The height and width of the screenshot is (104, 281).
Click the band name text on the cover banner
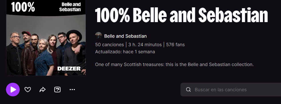[70, 7]
